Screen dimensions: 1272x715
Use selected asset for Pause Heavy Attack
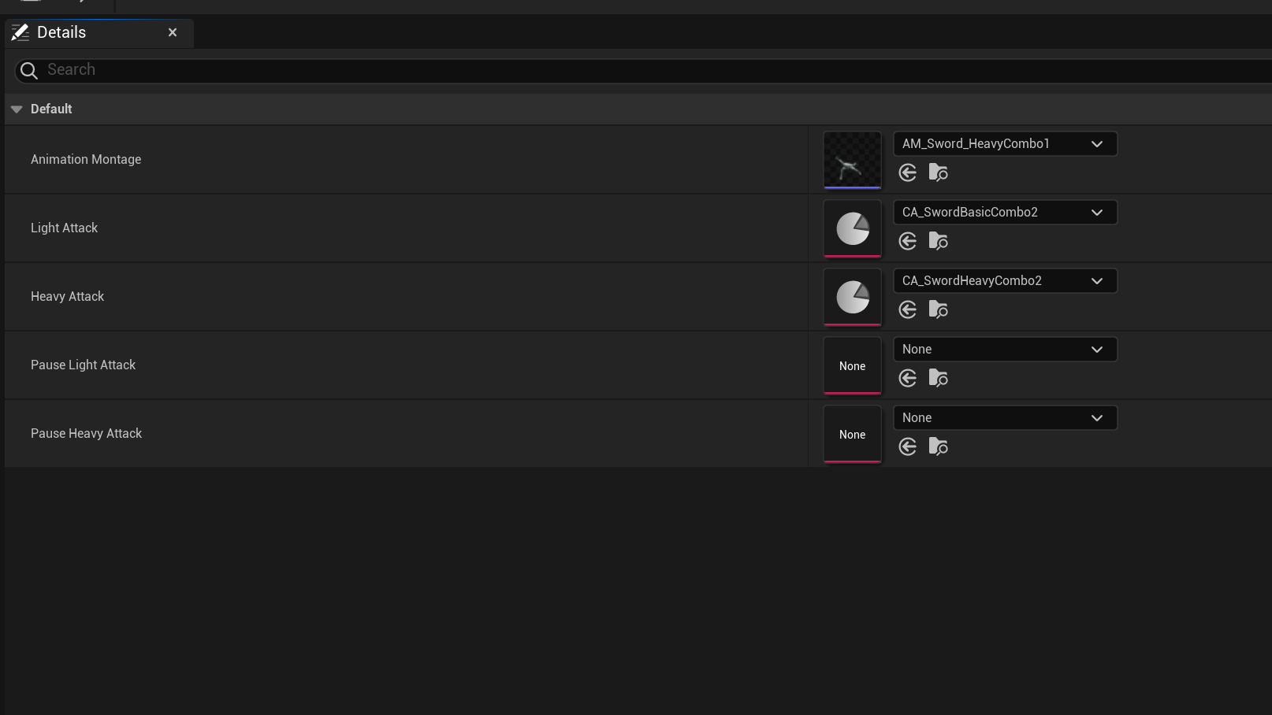pyautogui.click(x=908, y=446)
